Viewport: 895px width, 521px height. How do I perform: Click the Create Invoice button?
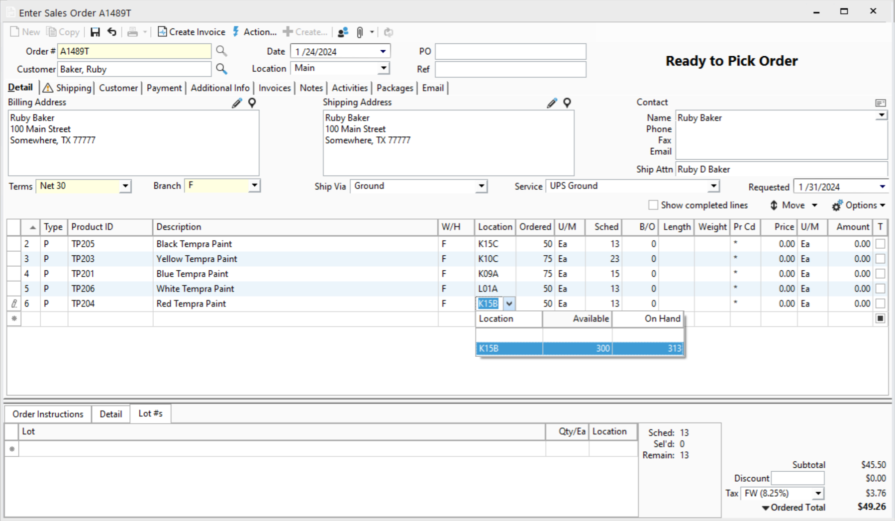click(x=192, y=32)
